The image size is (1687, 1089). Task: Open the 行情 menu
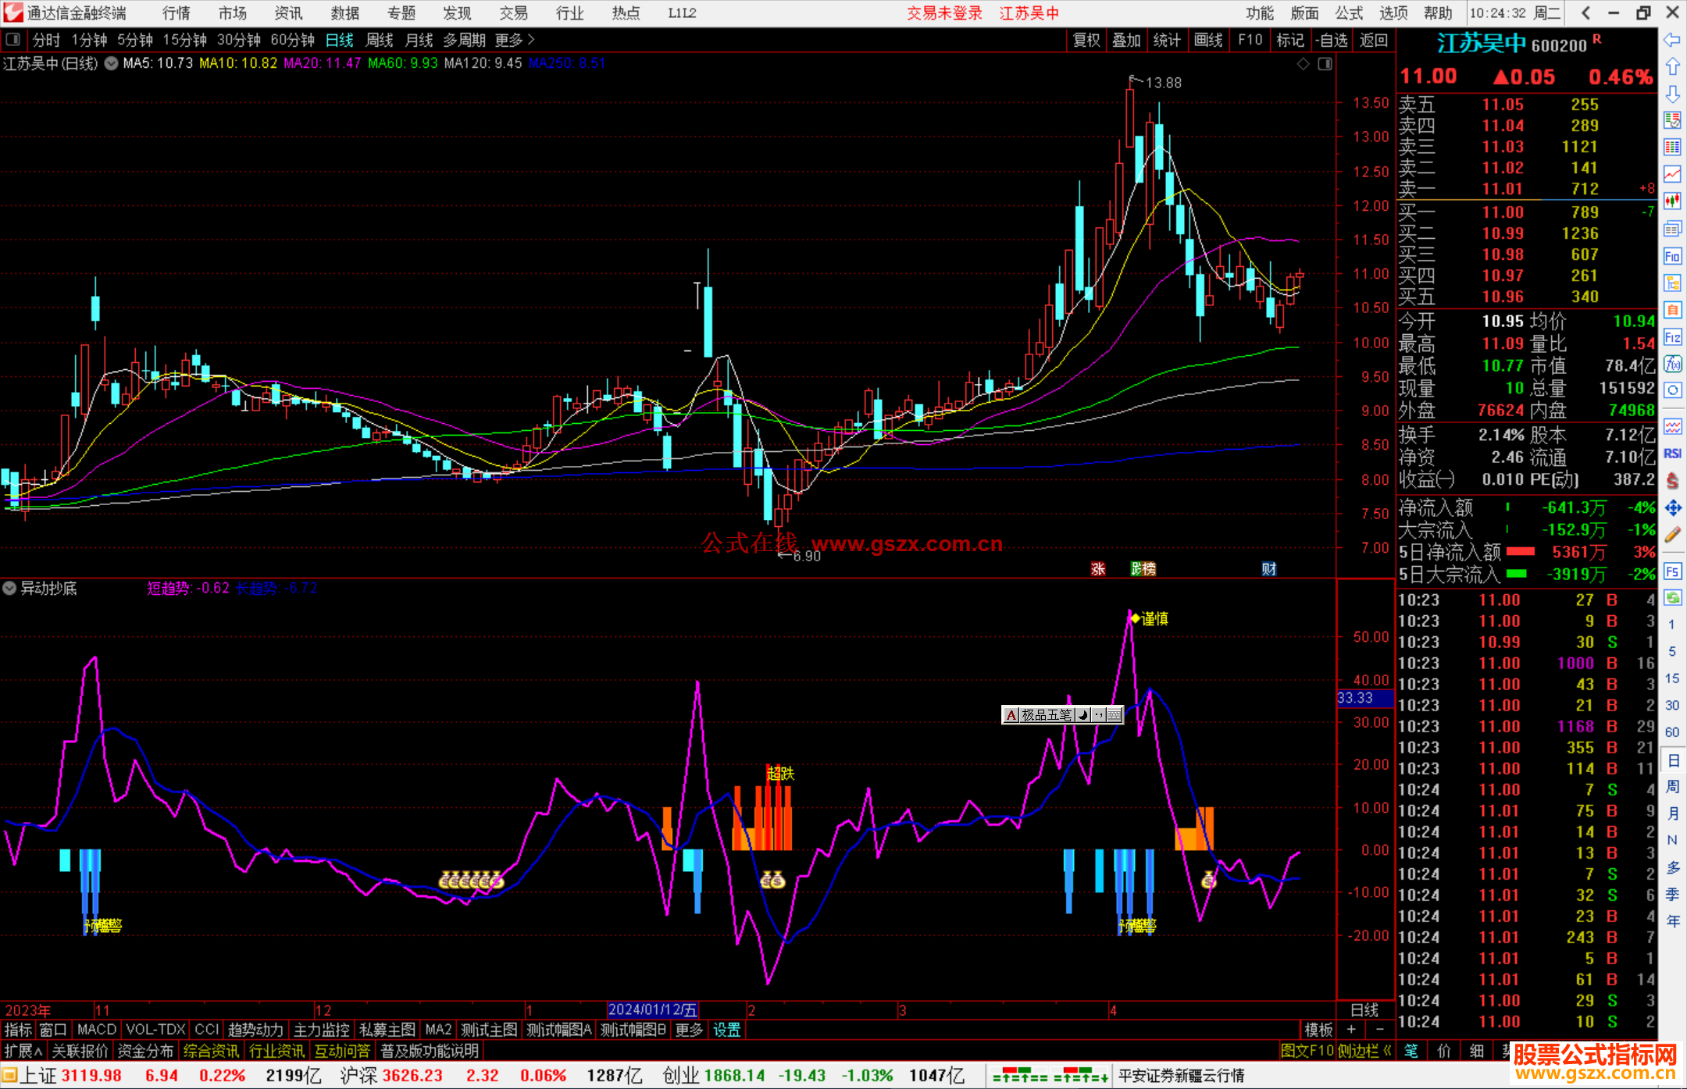tap(177, 13)
